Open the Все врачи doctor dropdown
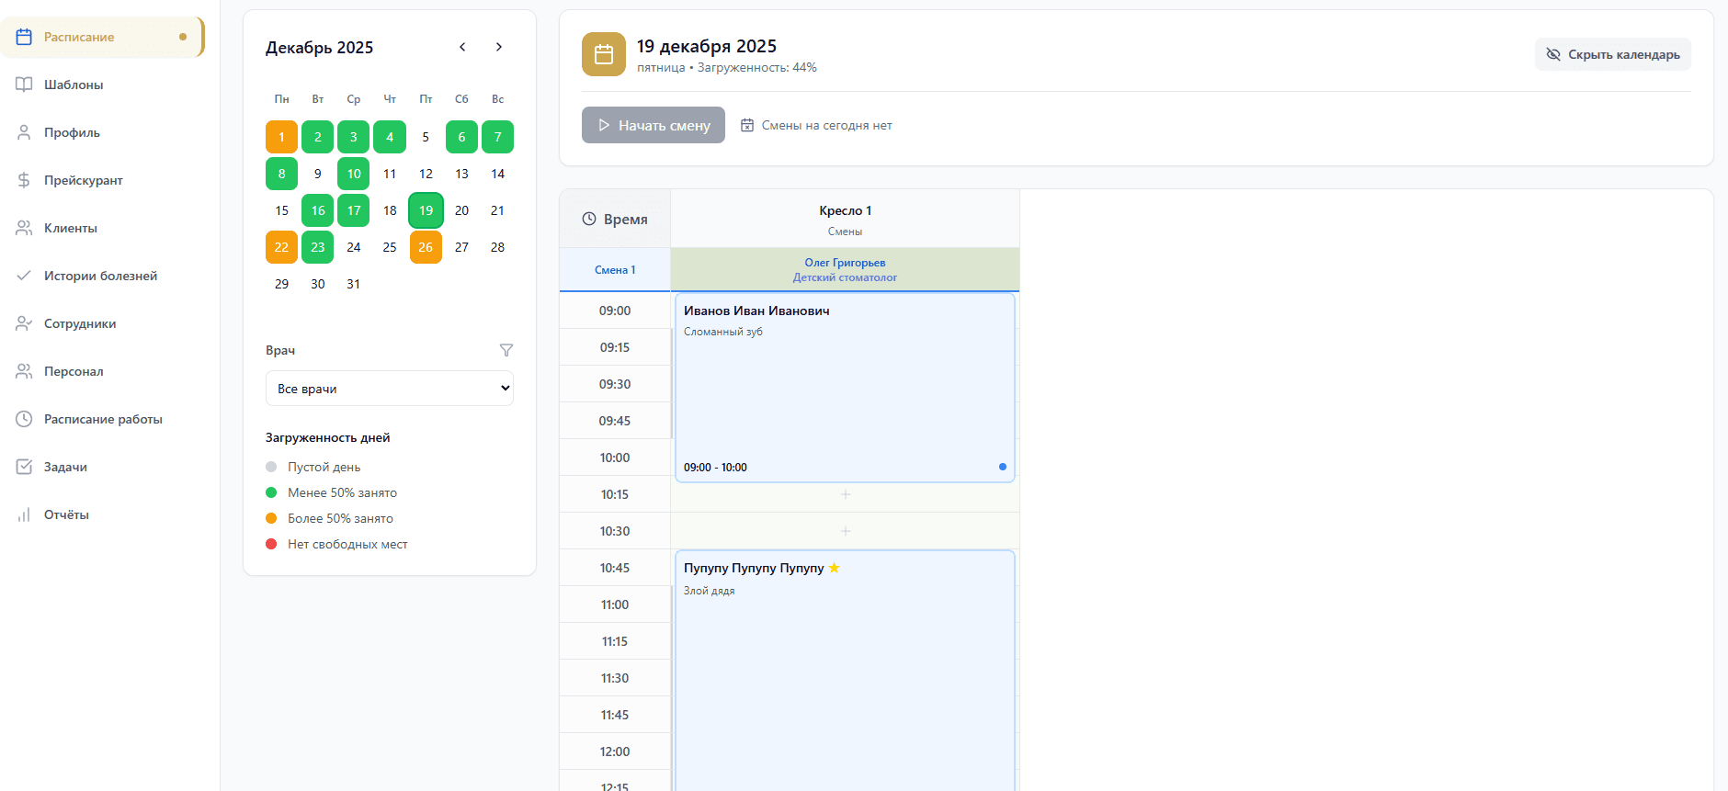The image size is (1728, 791). coord(390,389)
